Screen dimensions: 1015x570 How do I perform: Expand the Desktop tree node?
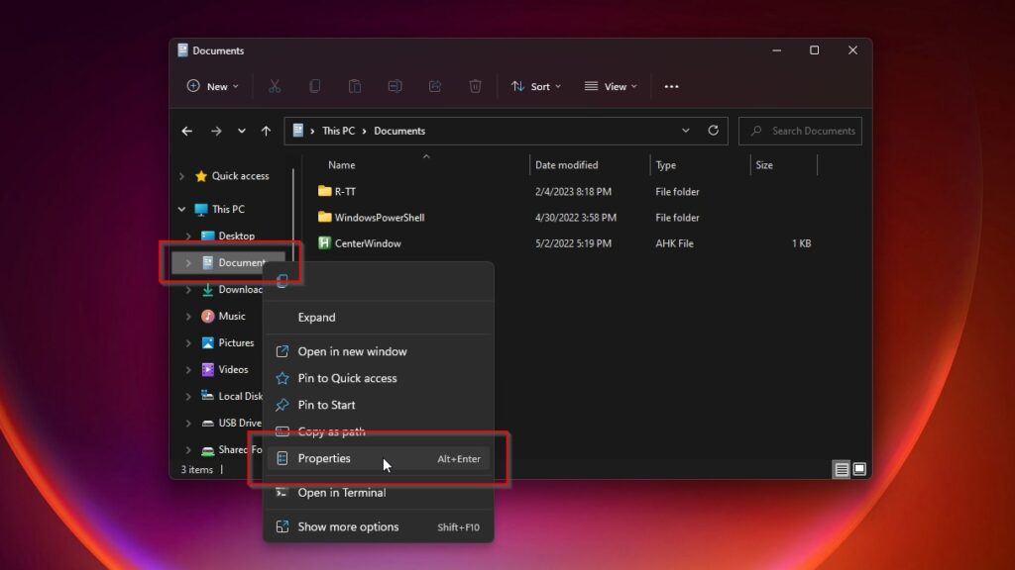coord(188,236)
